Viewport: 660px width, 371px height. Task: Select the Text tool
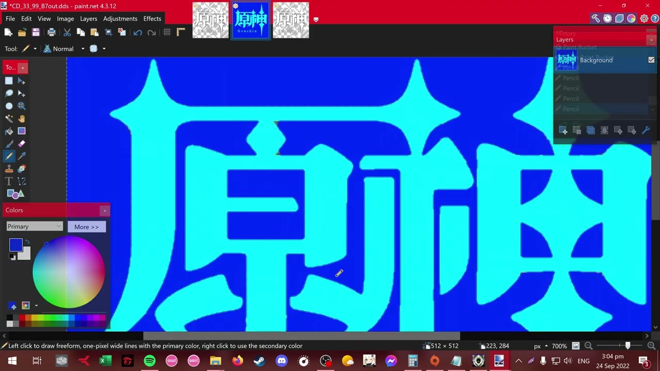coord(9,181)
